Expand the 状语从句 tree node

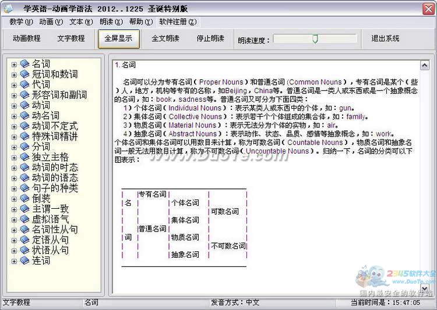(x=14, y=250)
